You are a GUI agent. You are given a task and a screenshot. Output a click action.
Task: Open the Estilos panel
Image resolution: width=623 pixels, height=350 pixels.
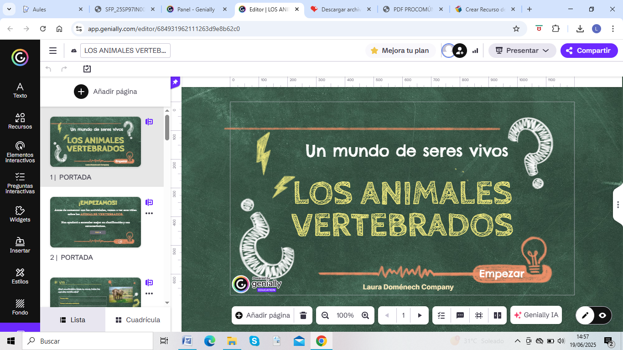click(x=20, y=276)
